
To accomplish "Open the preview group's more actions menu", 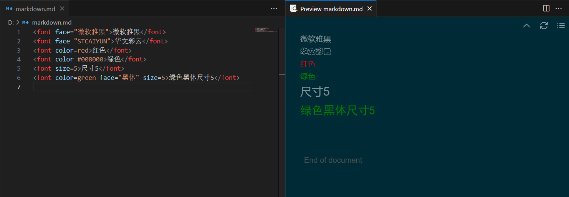I will (x=559, y=8).
